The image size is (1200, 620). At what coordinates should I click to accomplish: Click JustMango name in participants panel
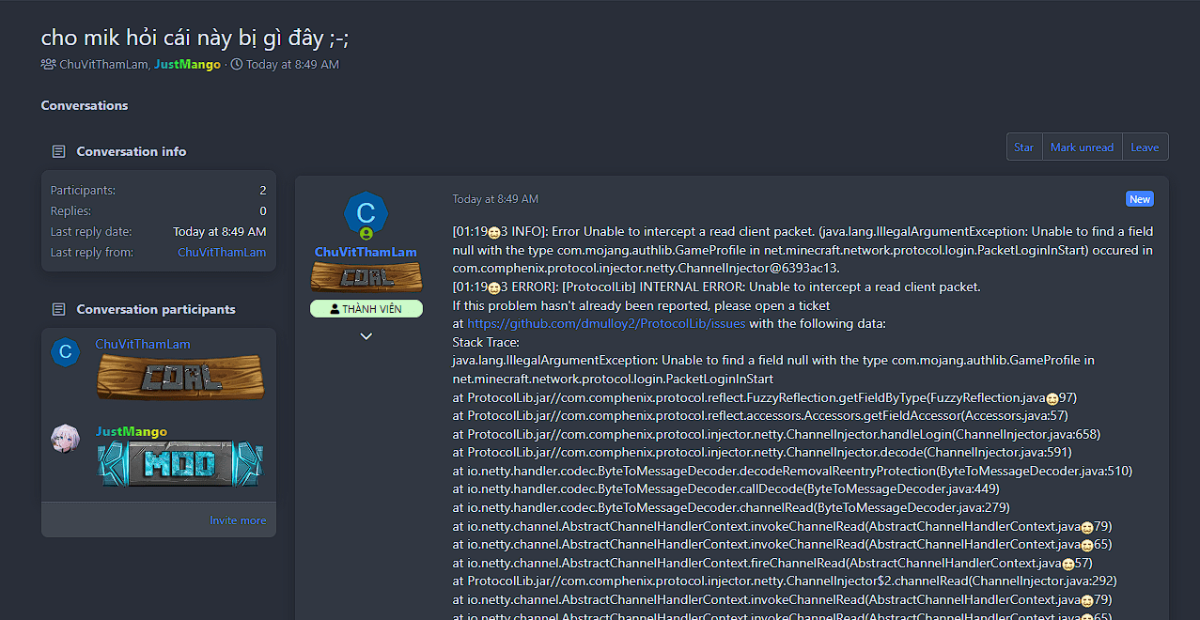click(132, 431)
